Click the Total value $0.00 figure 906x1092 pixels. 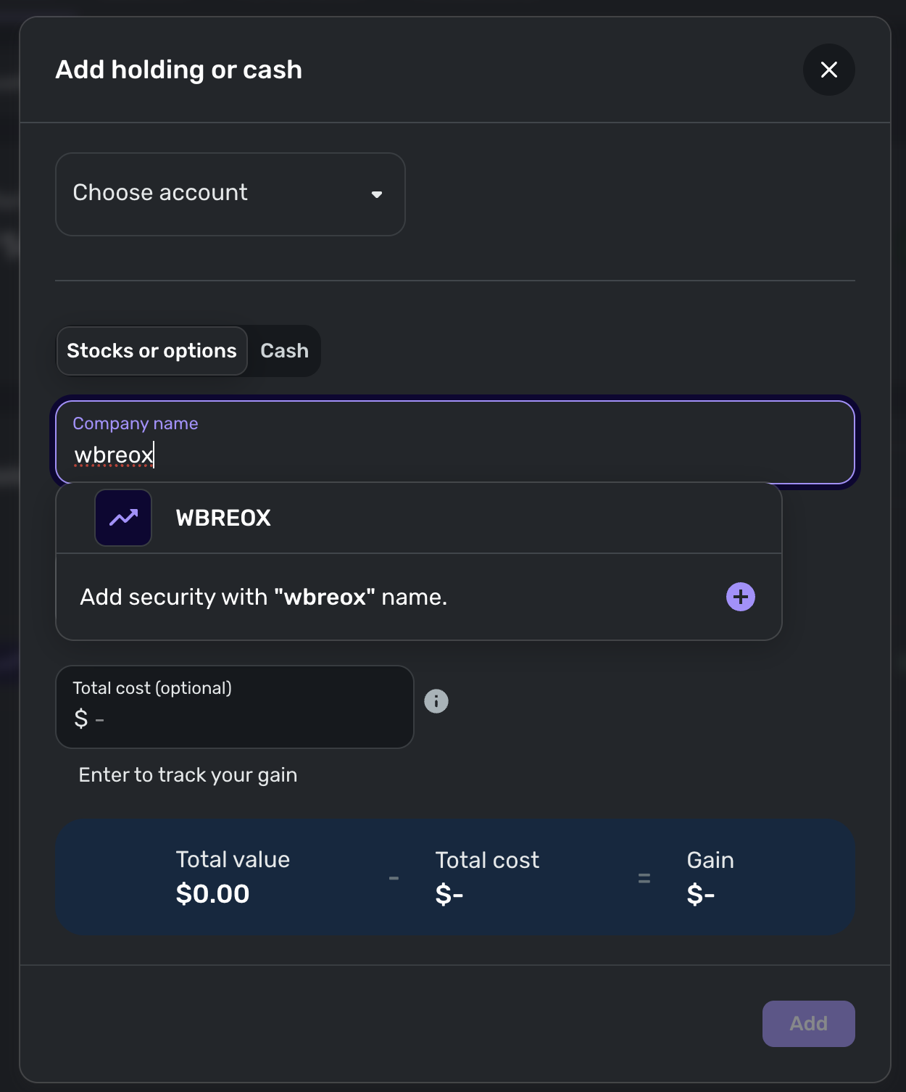(x=212, y=894)
